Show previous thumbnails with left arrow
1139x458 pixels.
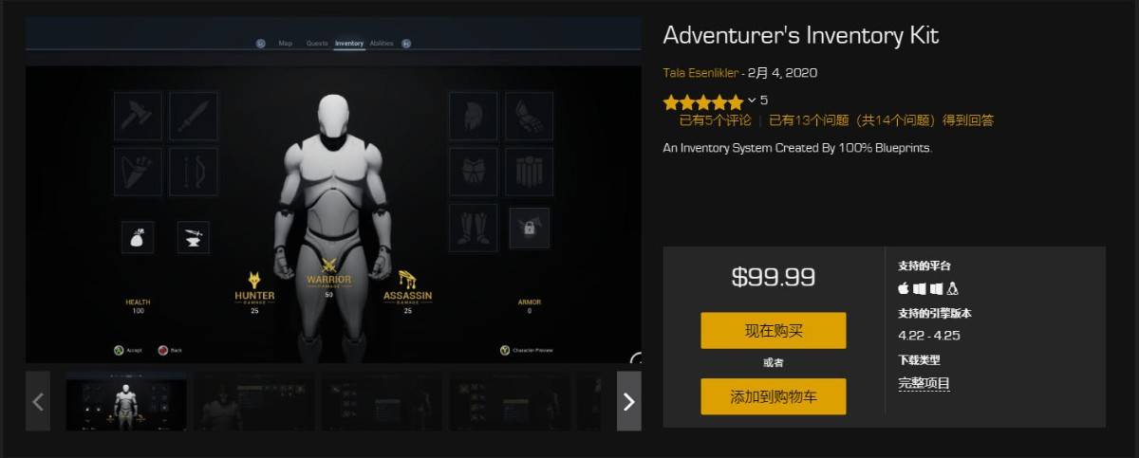tap(38, 401)
